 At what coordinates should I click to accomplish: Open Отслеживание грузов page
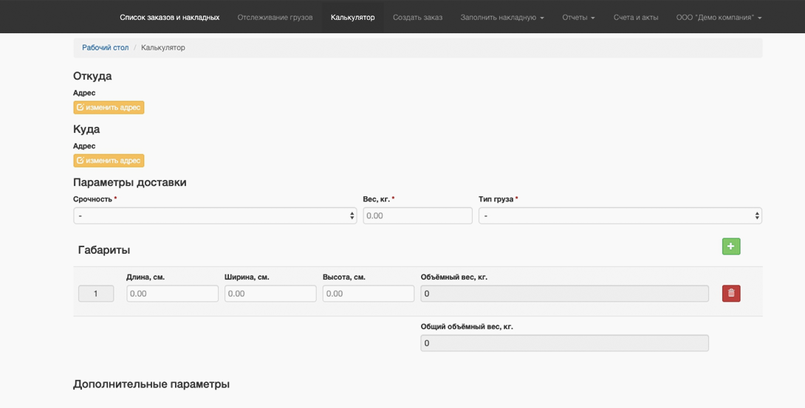click(x=275, y=18)
